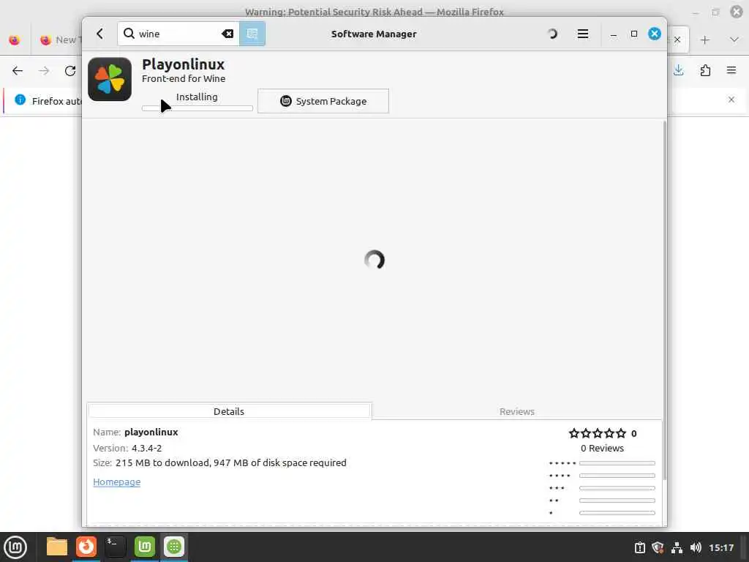Clear the wine search text

[227, 34]
